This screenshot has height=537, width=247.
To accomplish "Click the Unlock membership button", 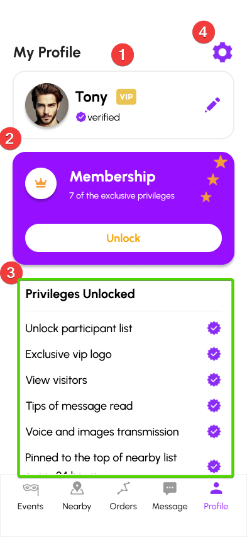I will [x=123, y=238].
